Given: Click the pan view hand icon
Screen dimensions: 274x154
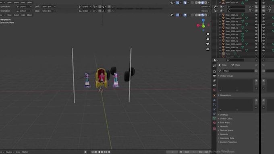Looking at the screenshot, I should 208,39.
